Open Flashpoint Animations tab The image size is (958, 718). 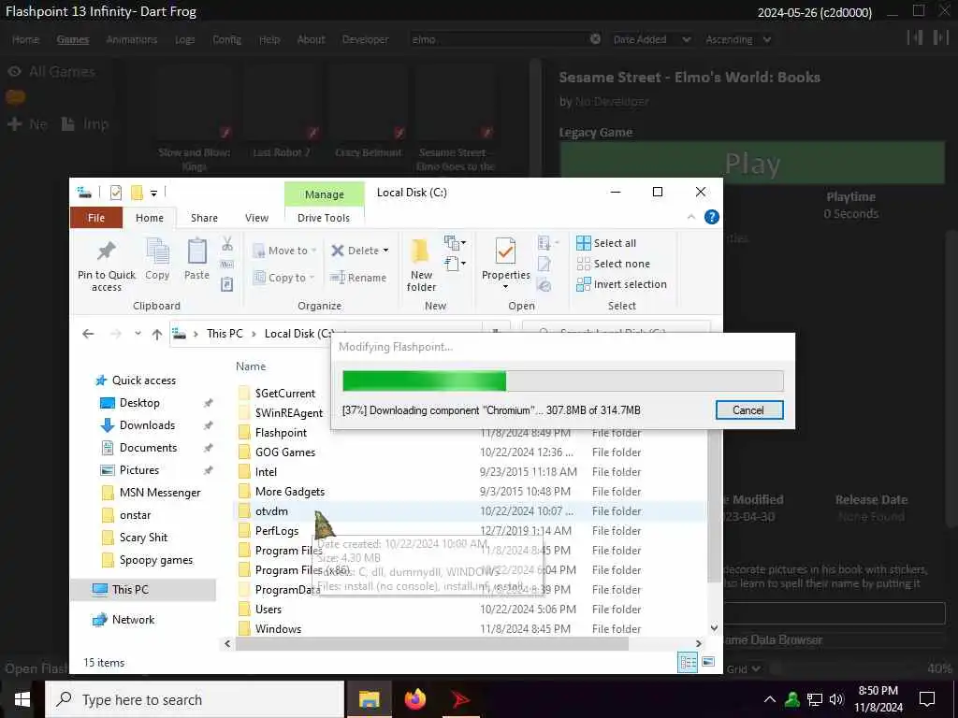pos(131,39)
